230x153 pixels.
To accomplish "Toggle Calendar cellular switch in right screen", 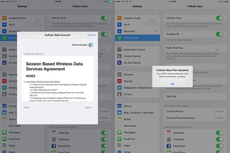I will coord(220,133).
